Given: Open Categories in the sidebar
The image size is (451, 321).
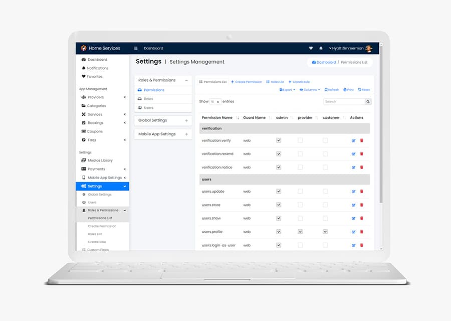Looking at the screenshot, I should (x=96, y=106).
